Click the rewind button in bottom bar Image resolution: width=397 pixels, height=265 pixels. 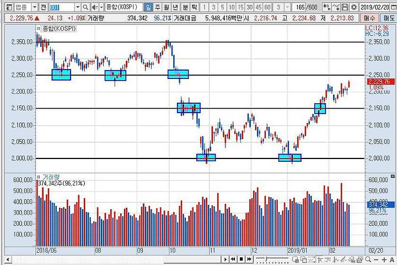[233, 259]
